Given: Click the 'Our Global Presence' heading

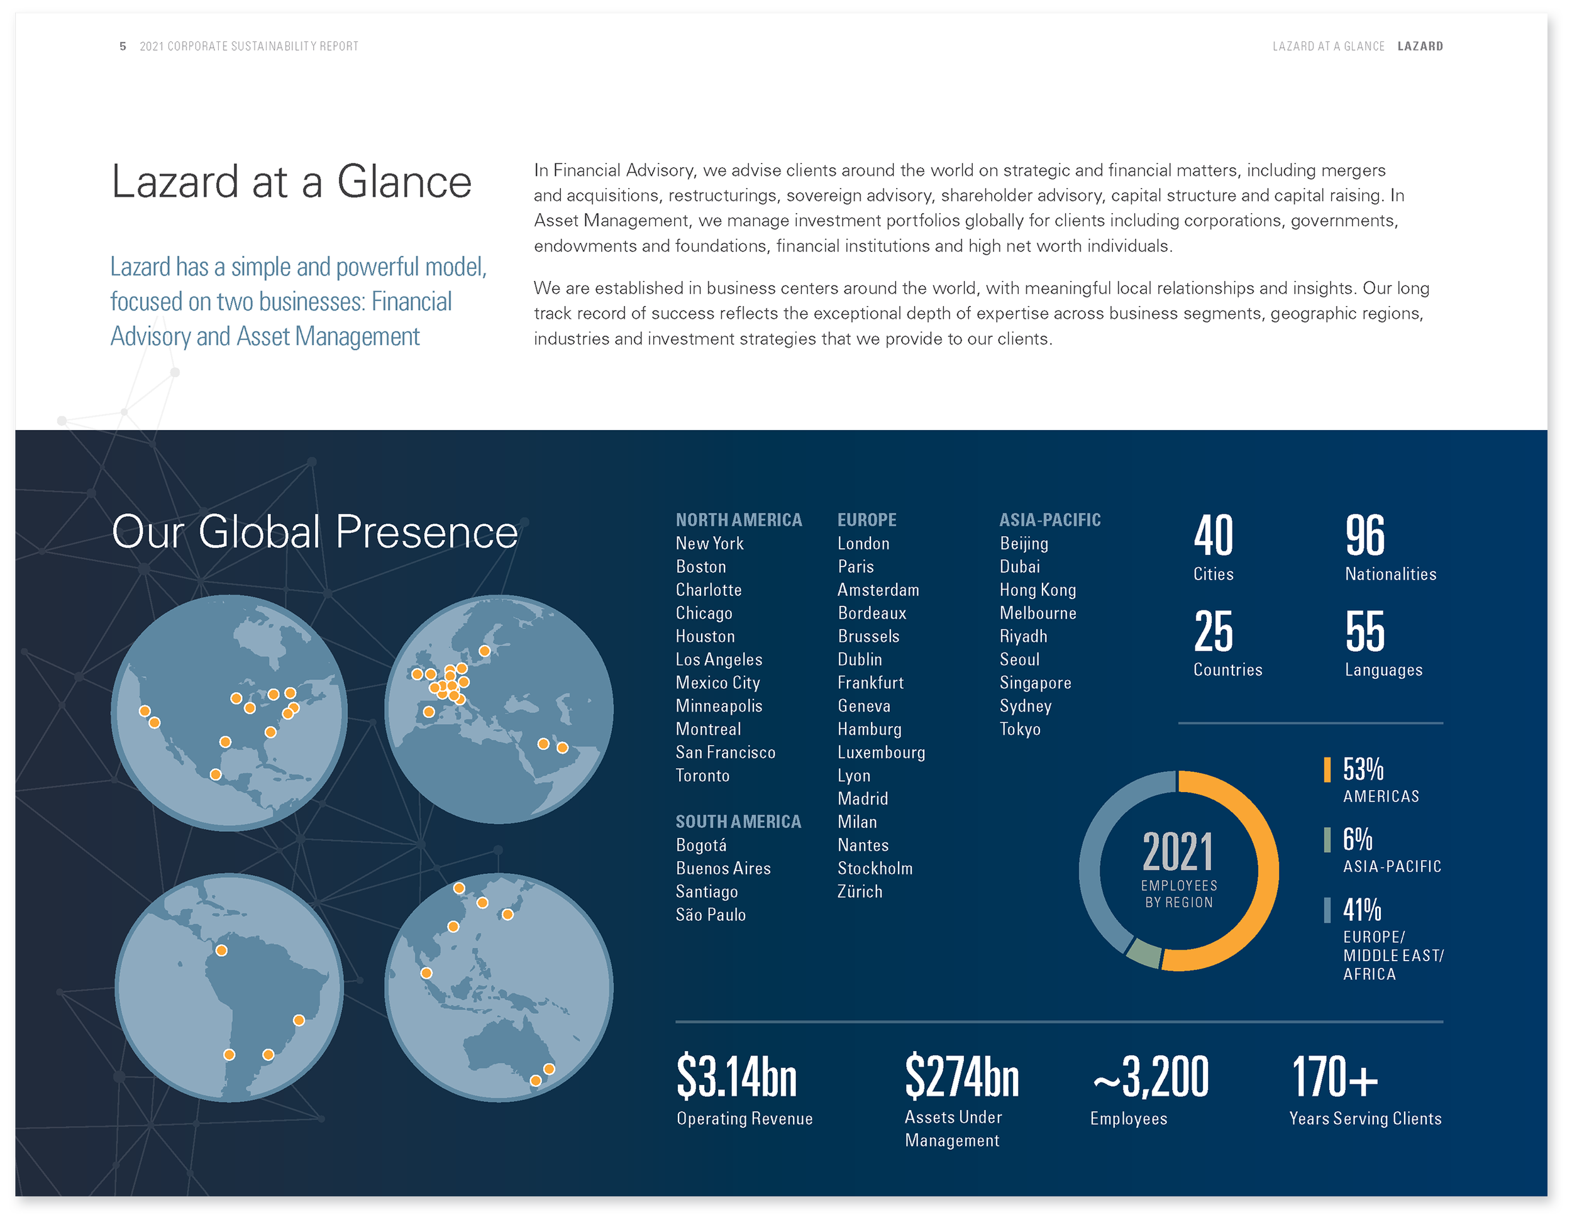Looking at the screenshot, I should (314, 532).
